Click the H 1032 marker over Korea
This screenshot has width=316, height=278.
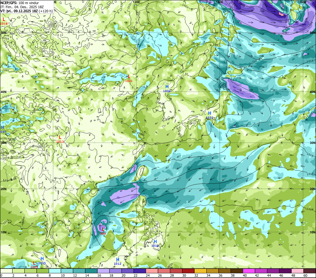[x=167, y=89]
